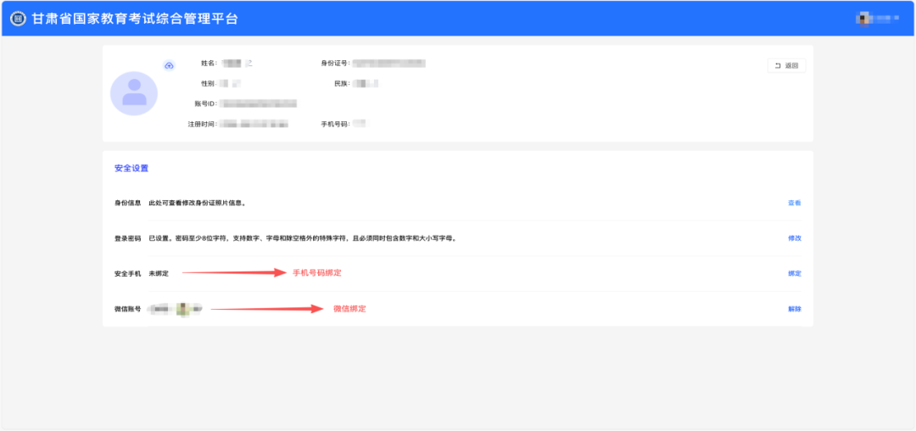Click the 未绑定 phone status text

click(159, 273)
